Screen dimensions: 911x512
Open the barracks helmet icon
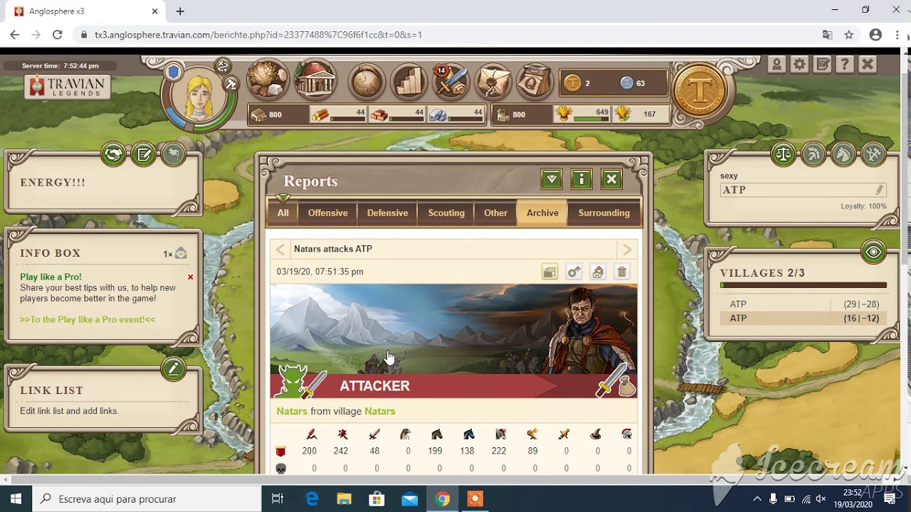coord(813,154)
